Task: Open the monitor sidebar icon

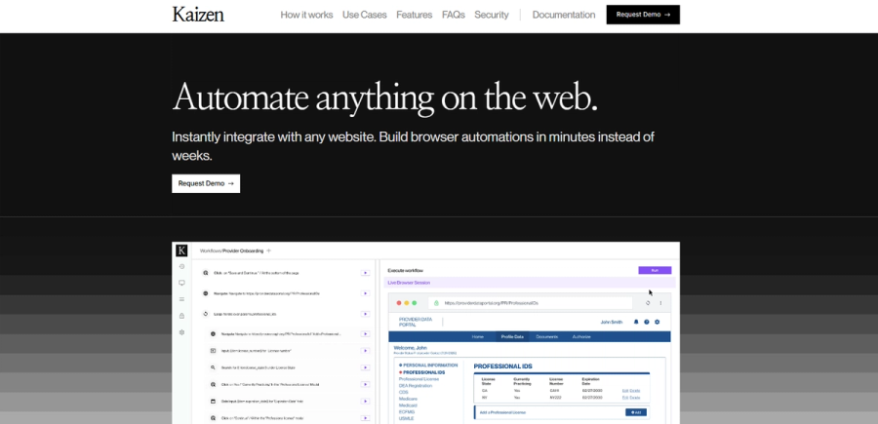Action: coord(181,283)
